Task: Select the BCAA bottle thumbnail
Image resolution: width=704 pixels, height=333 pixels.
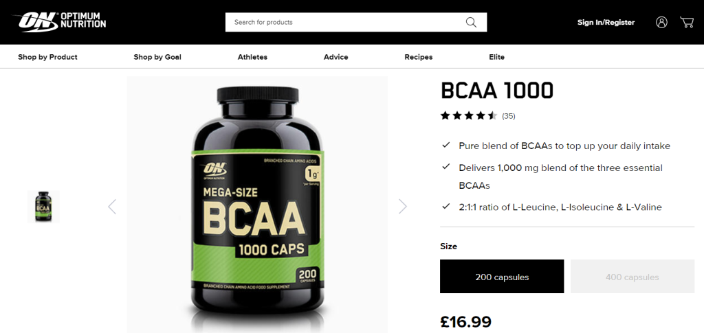Action: click(x=43, y=207)
